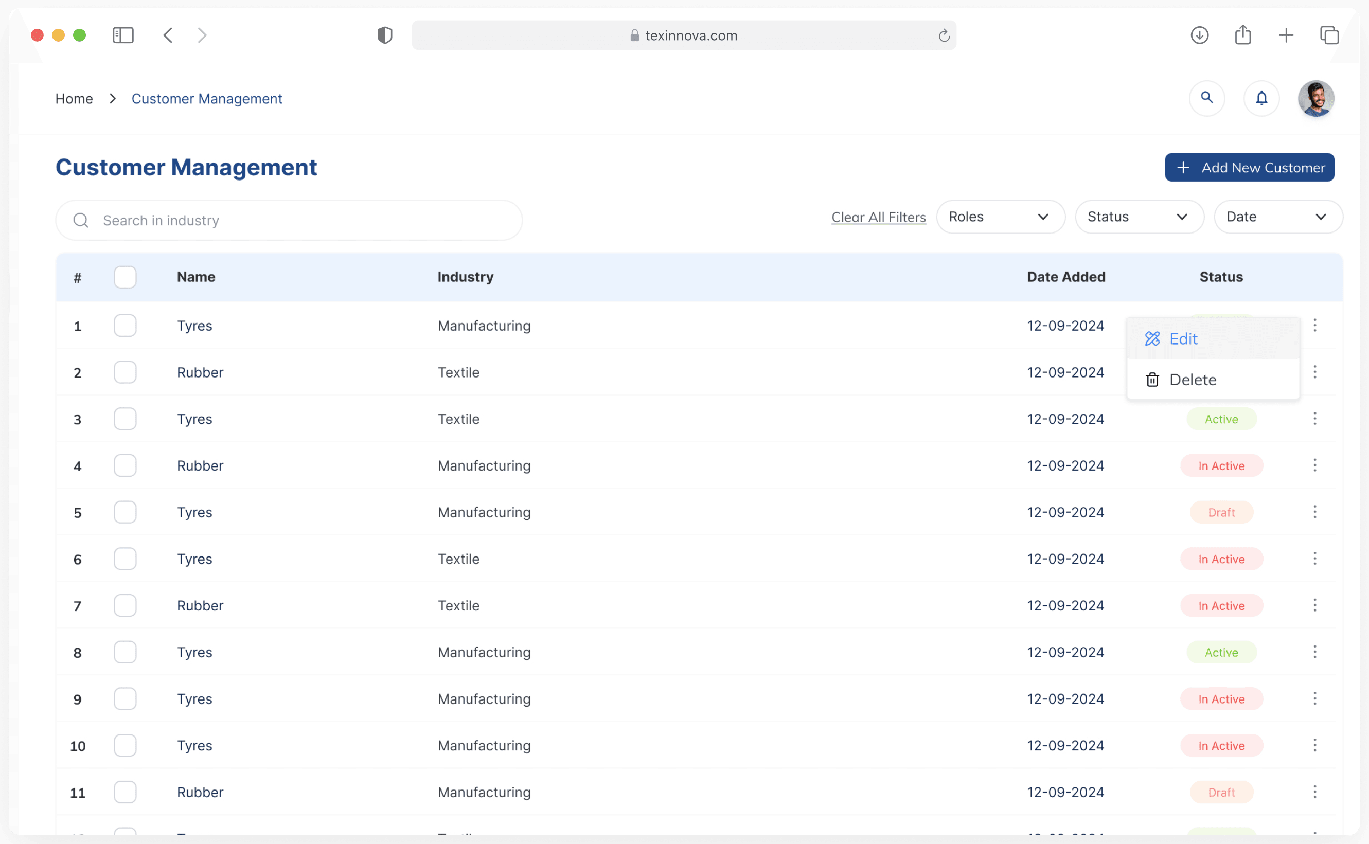
Task: Click the trash icon next to Delete
Action: click(x=1152, y=379)
